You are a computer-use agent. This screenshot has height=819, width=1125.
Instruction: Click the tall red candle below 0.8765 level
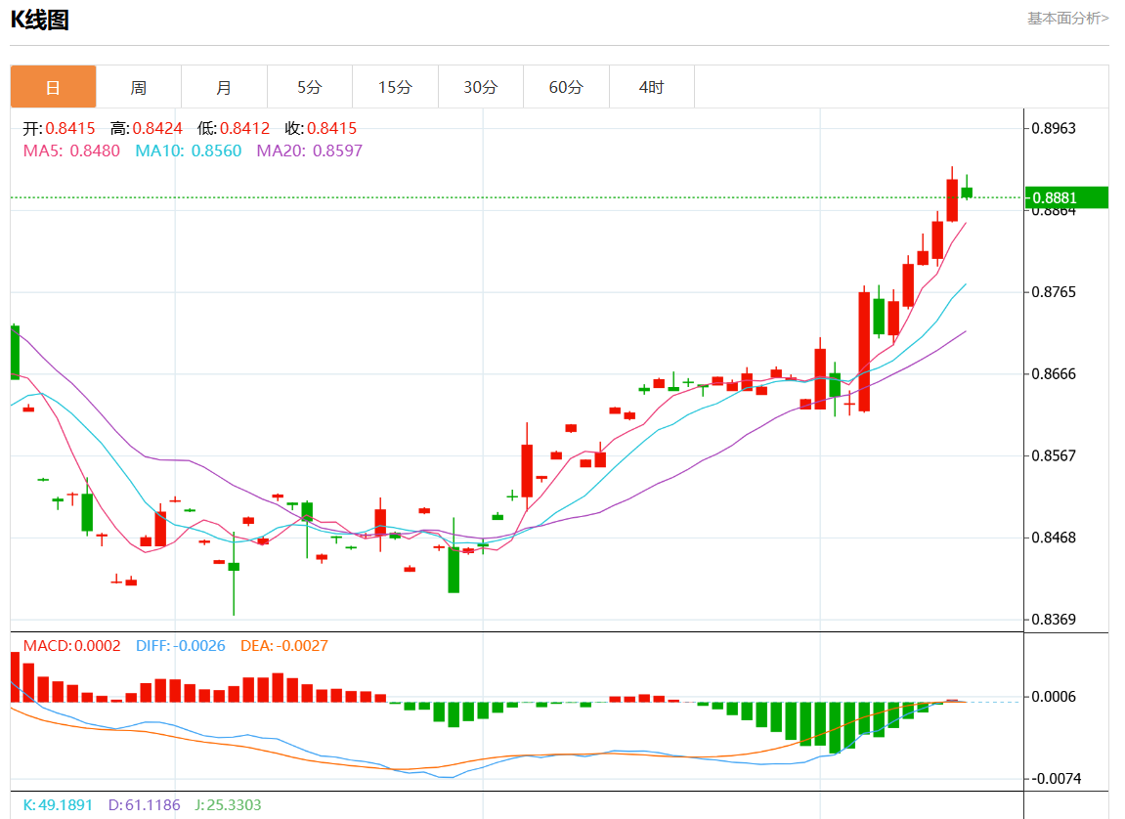click(865, 352)
